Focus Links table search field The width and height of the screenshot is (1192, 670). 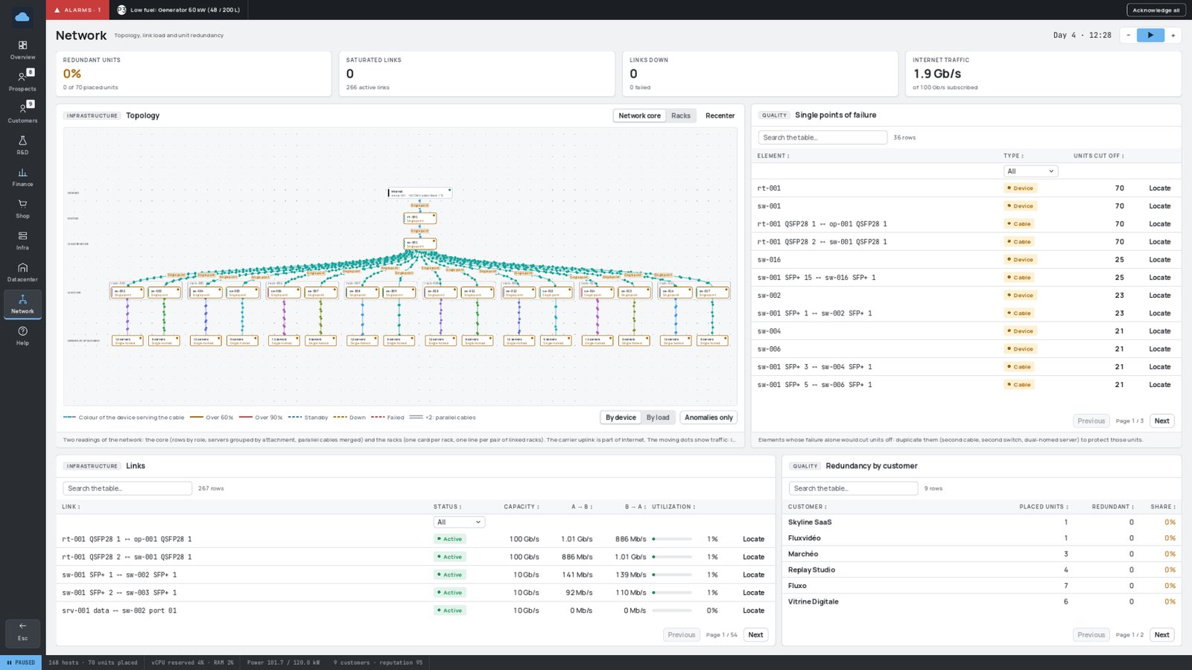click(127, 488)
